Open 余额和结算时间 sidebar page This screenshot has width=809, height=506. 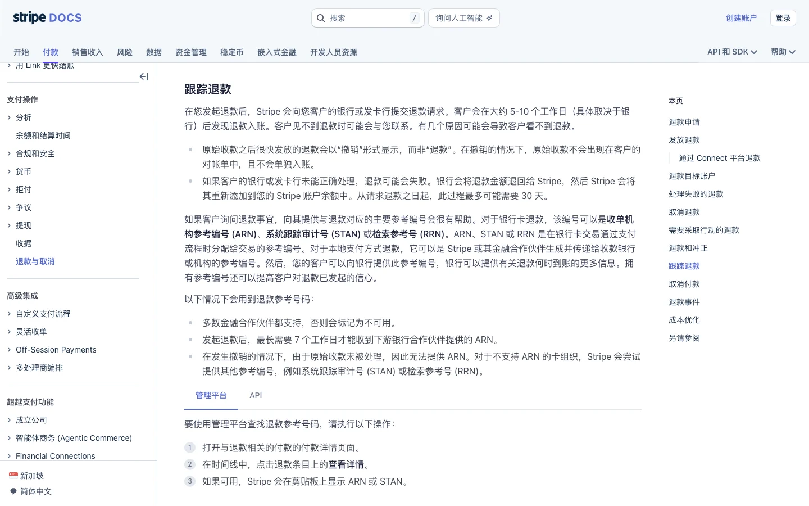(x=43, y=135)
